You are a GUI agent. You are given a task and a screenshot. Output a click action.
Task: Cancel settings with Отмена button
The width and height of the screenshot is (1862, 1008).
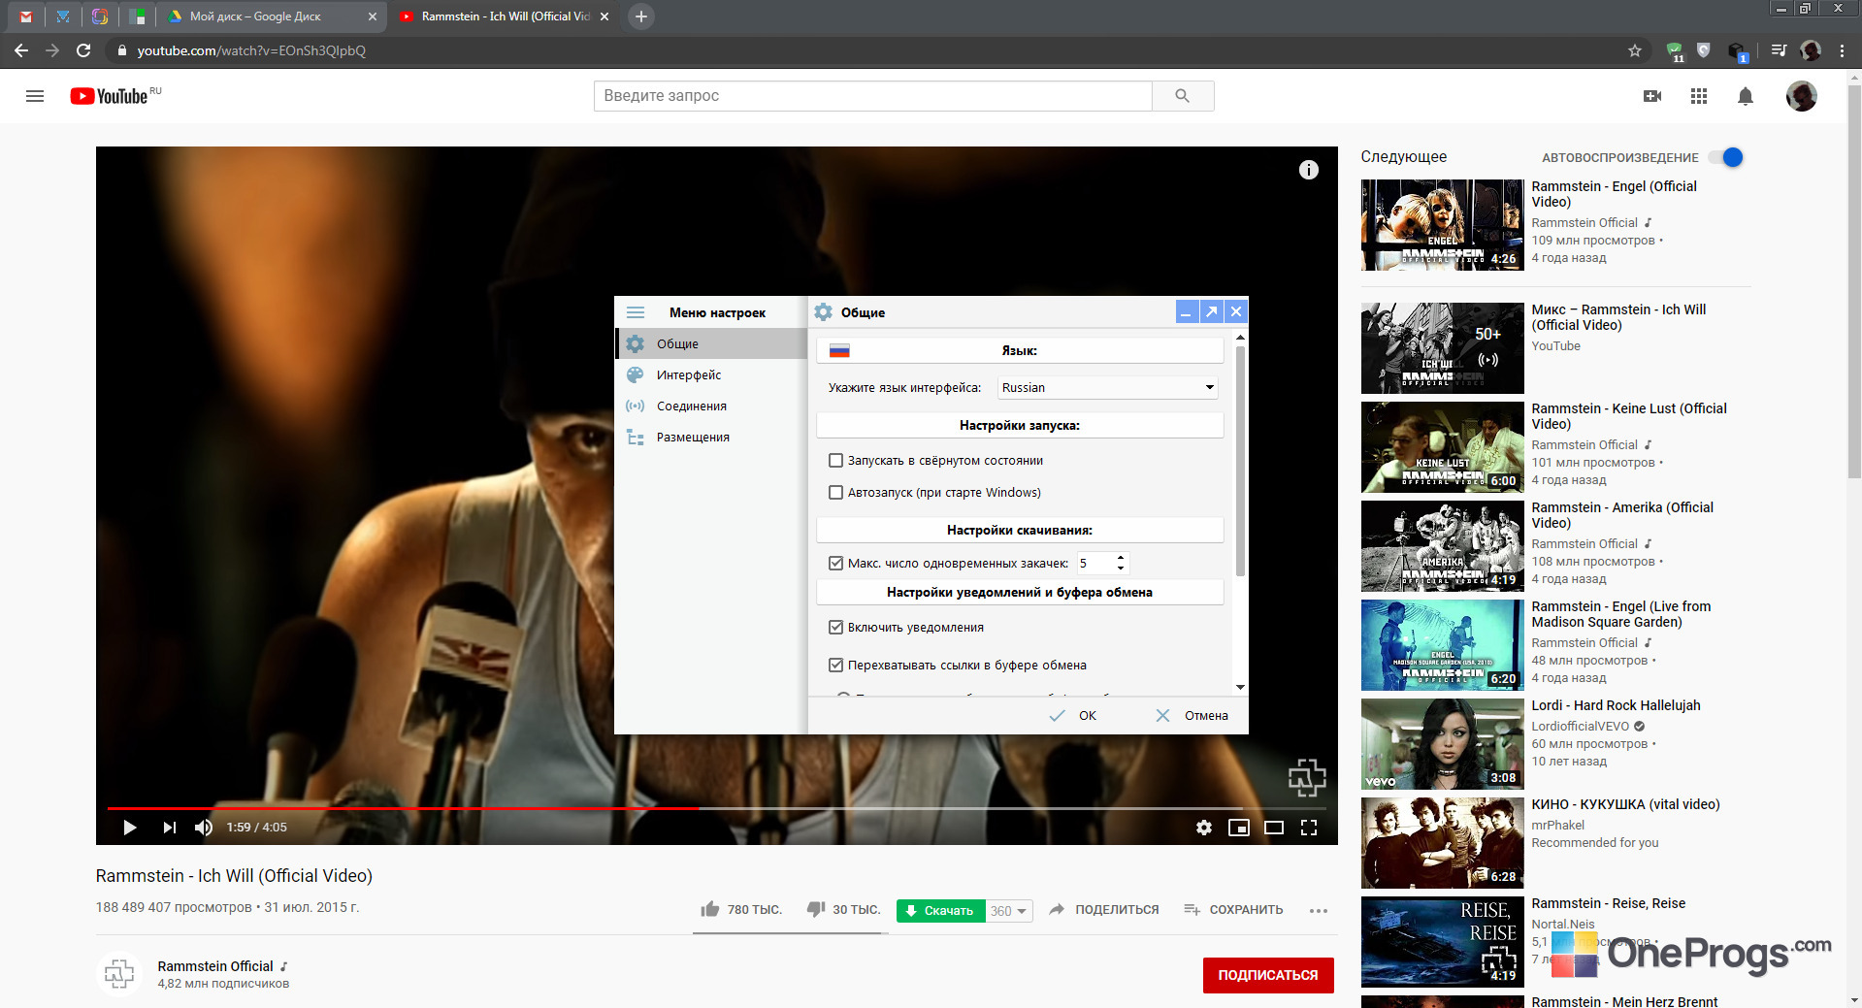click(x=1192, y=715)
